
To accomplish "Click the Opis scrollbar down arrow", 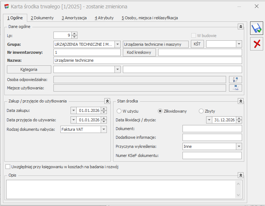I will click(x=238, y=195).
